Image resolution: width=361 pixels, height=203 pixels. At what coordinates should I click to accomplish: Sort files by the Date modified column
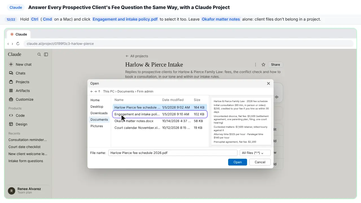tap(173, 100)
